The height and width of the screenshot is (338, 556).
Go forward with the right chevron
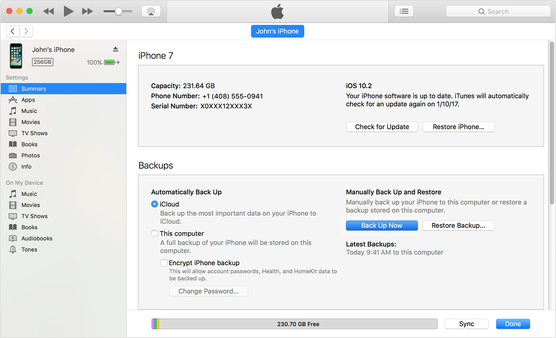click(26, 31)
